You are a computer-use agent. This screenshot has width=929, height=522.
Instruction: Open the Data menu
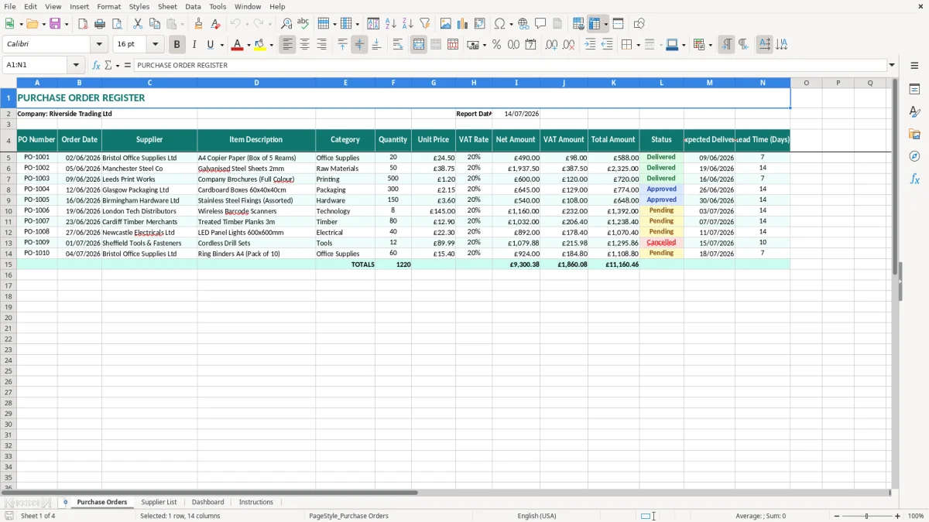click(x=193, y=6)
